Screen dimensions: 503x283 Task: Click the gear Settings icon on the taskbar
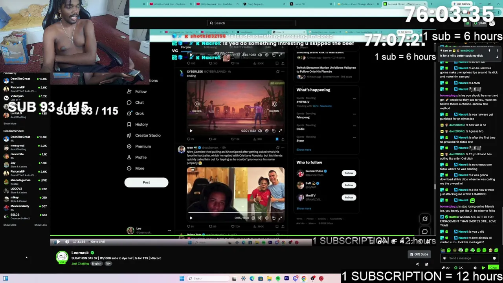click(243, 279)
